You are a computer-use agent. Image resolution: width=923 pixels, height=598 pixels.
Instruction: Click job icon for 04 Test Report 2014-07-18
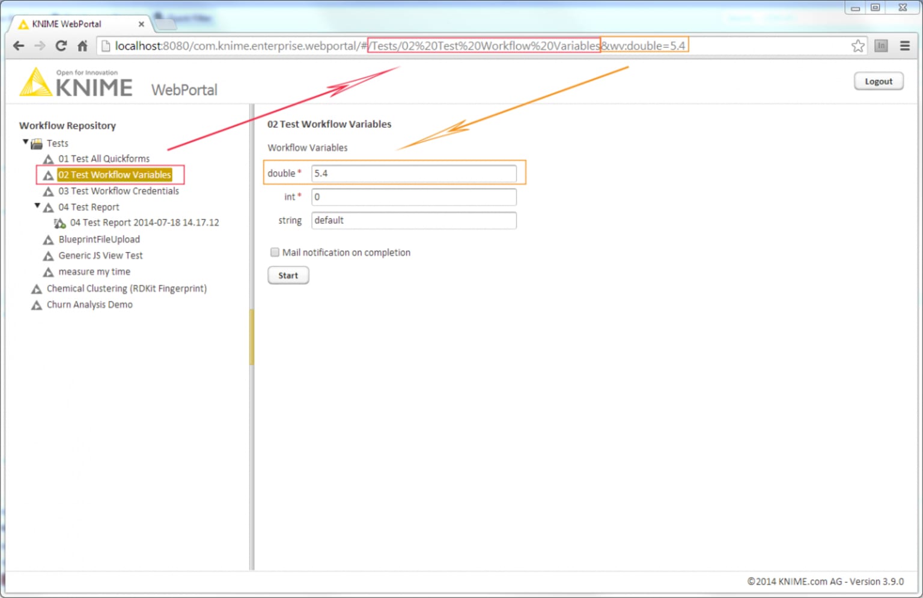click(60, 223)
